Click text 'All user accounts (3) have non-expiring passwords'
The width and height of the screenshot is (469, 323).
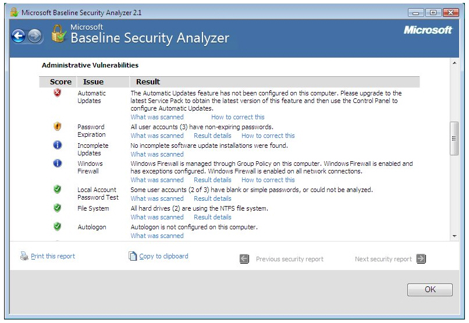[x=201, y=127]
